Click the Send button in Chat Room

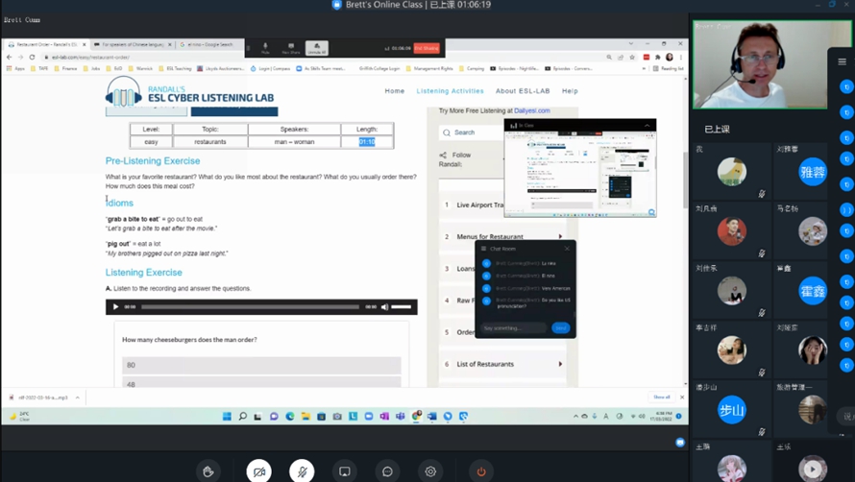[561, 328]
